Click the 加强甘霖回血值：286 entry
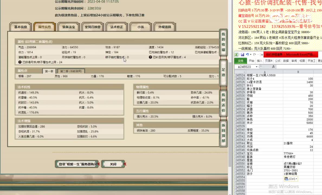 [x=32, y=127]
